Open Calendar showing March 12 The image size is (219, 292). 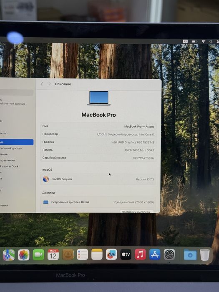coord(53,254)
